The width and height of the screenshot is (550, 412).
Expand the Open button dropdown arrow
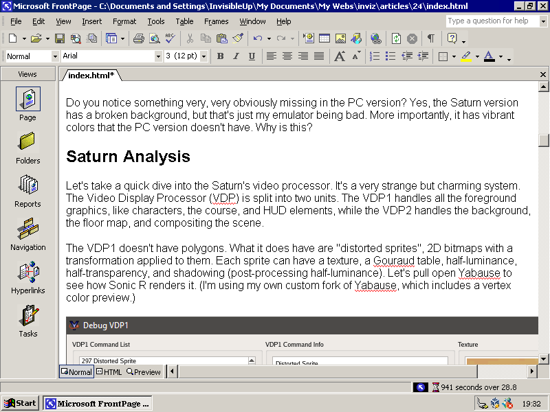[47, 38]
